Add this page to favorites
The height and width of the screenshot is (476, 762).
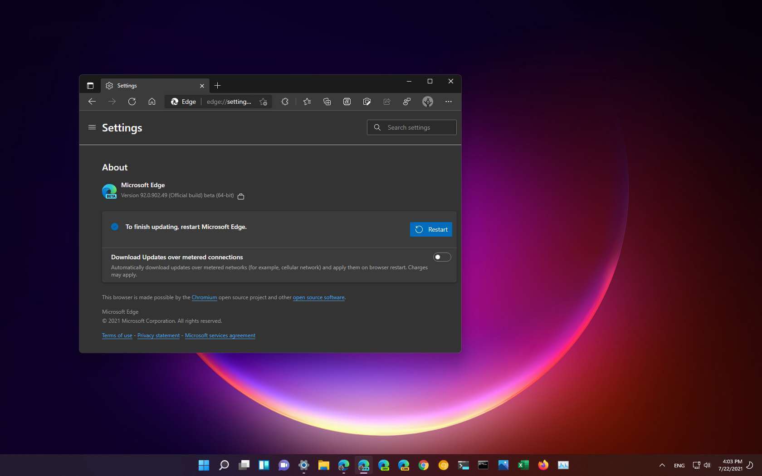pyautogui.click(x=263, y=102)
